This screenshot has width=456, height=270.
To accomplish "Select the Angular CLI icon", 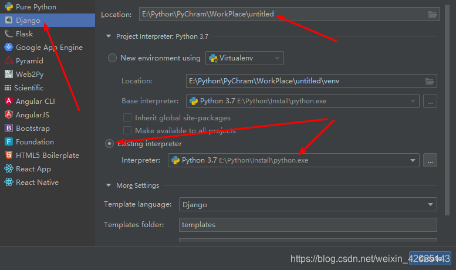I will (9, 101).
